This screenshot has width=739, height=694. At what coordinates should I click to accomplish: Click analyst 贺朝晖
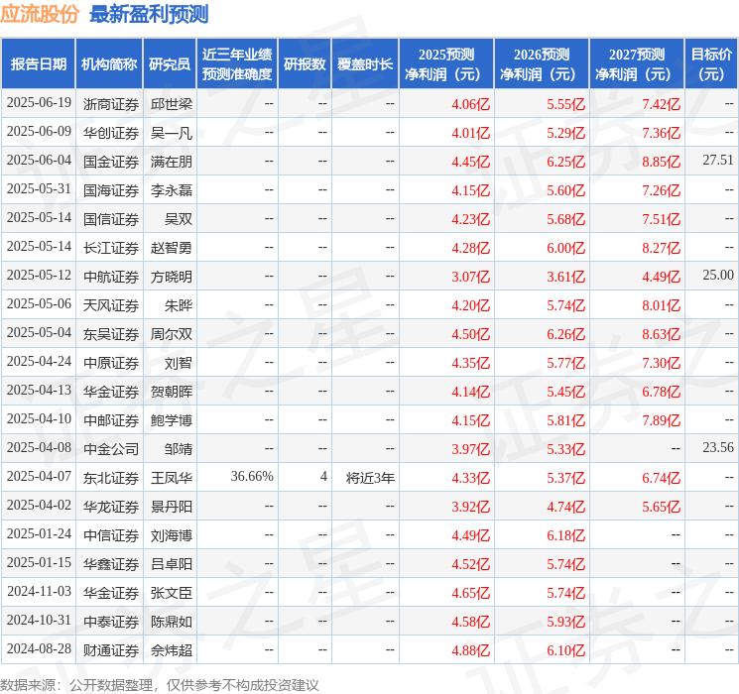point(172,392)
